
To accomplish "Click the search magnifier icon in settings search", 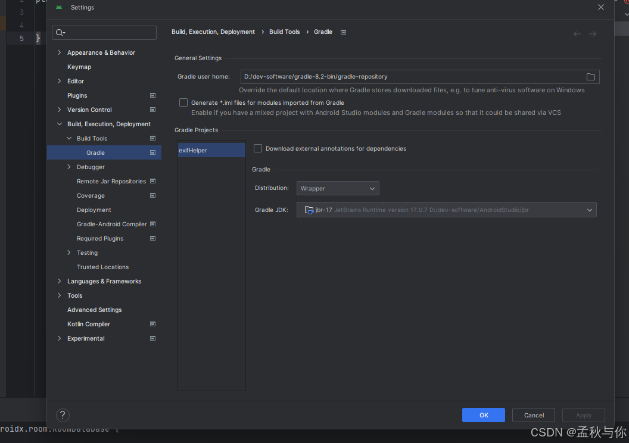I will pos(60,33).
